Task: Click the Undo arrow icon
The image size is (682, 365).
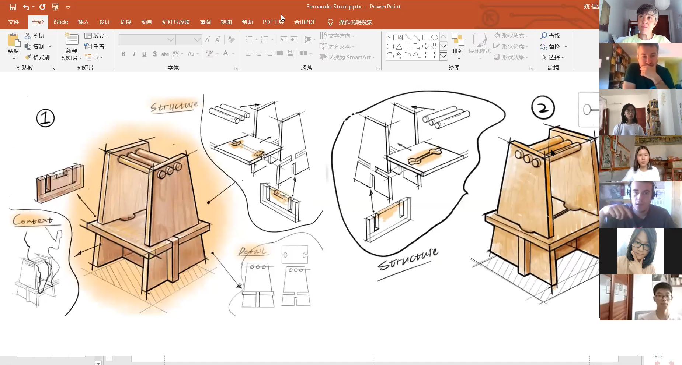Action: tap(26, 7)
